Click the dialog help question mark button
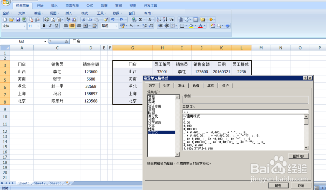The height and width of the screenshot is (190, 326). [x=305, y=78]
